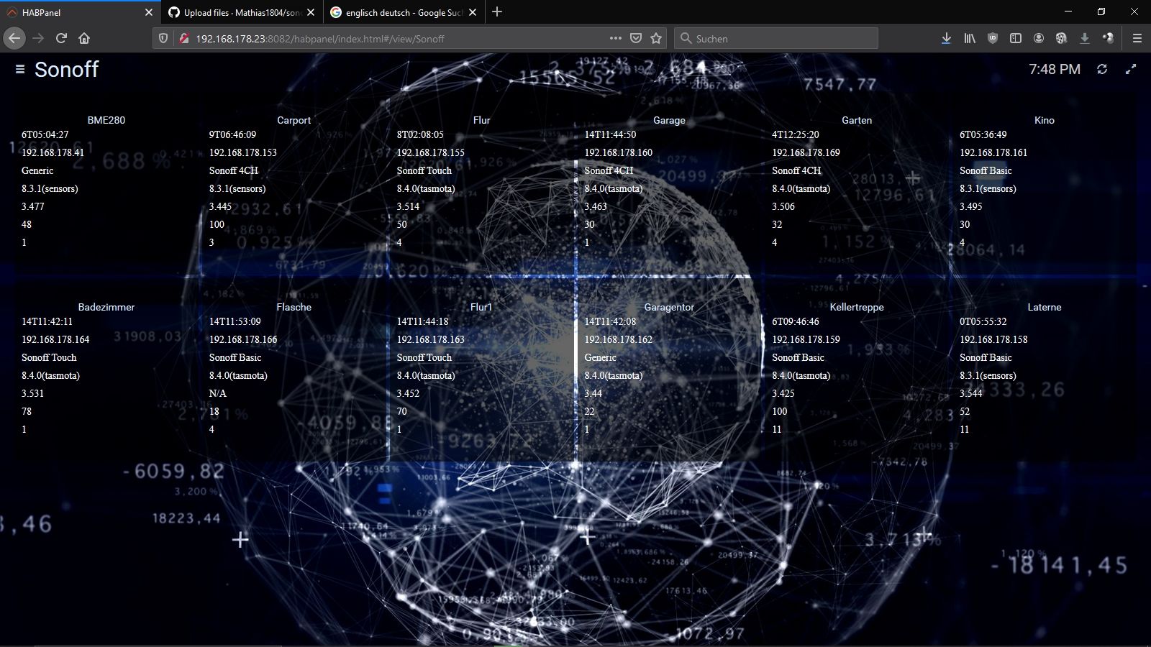This screenshot has width=1151, height=647.
Task: Click the Flasche IP 192.168.178.166
Action: click(243, 339)
